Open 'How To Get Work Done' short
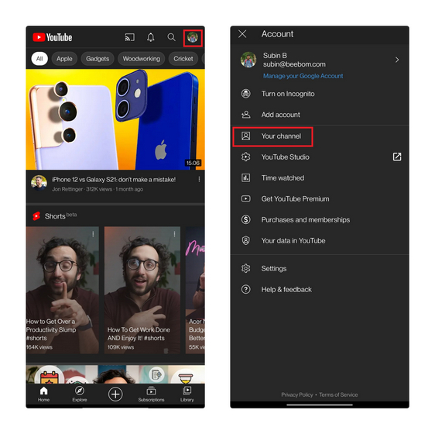 pyautogui.click(x=142, y=290)
